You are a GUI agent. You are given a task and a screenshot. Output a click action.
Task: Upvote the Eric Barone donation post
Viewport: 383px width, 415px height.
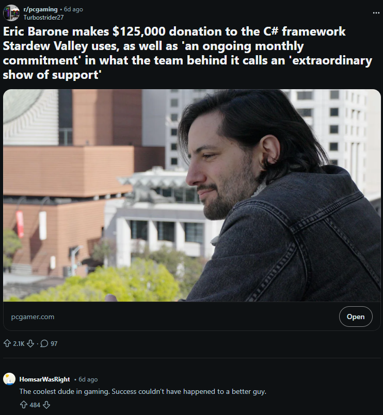7,343
